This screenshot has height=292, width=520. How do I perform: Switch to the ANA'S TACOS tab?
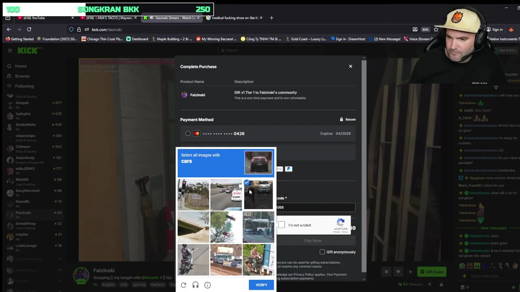108,18
